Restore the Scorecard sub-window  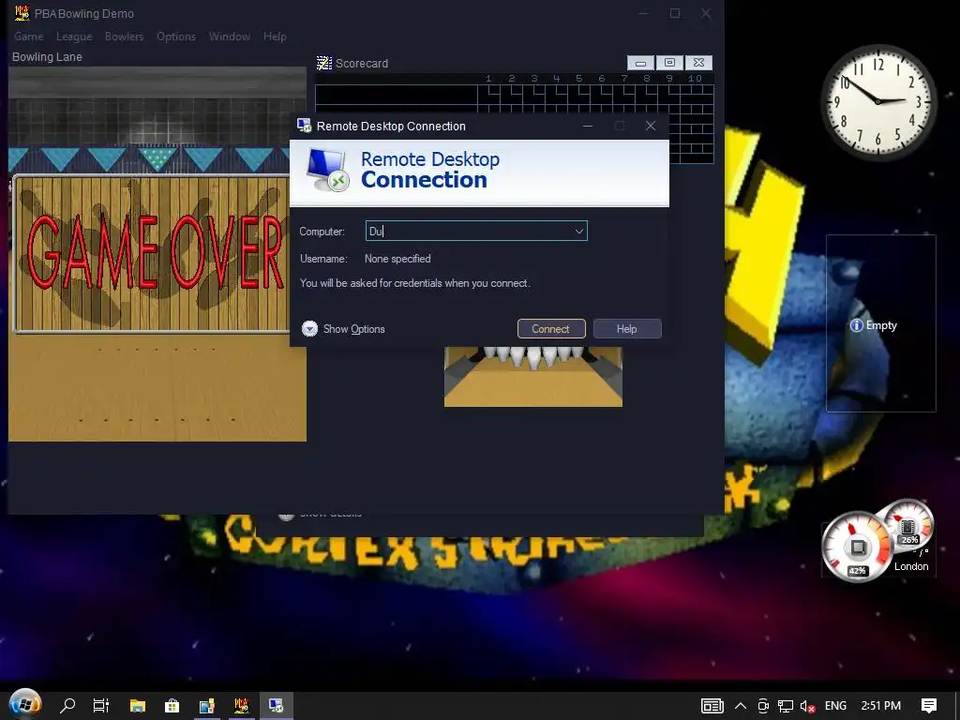pos(669,63)
